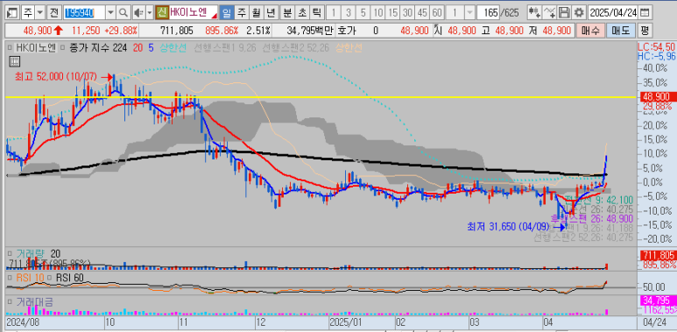The height and width of the screenshot is (332, 677).
Task: Expand the dropdown next to 주
Action: tap(40, 13)
